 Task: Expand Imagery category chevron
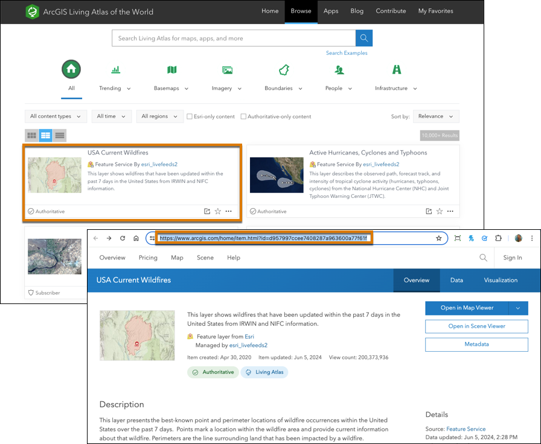[240, 89]
